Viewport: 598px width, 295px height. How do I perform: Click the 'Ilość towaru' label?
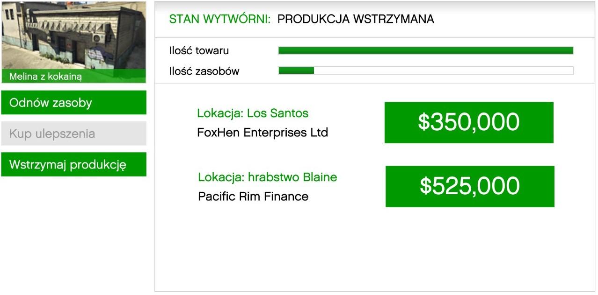click(x=199, y=50)
